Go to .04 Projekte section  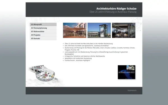[43, 35]
